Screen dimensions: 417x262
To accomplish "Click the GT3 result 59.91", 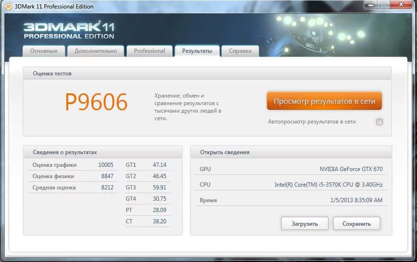I will click(x=160, y=188).
